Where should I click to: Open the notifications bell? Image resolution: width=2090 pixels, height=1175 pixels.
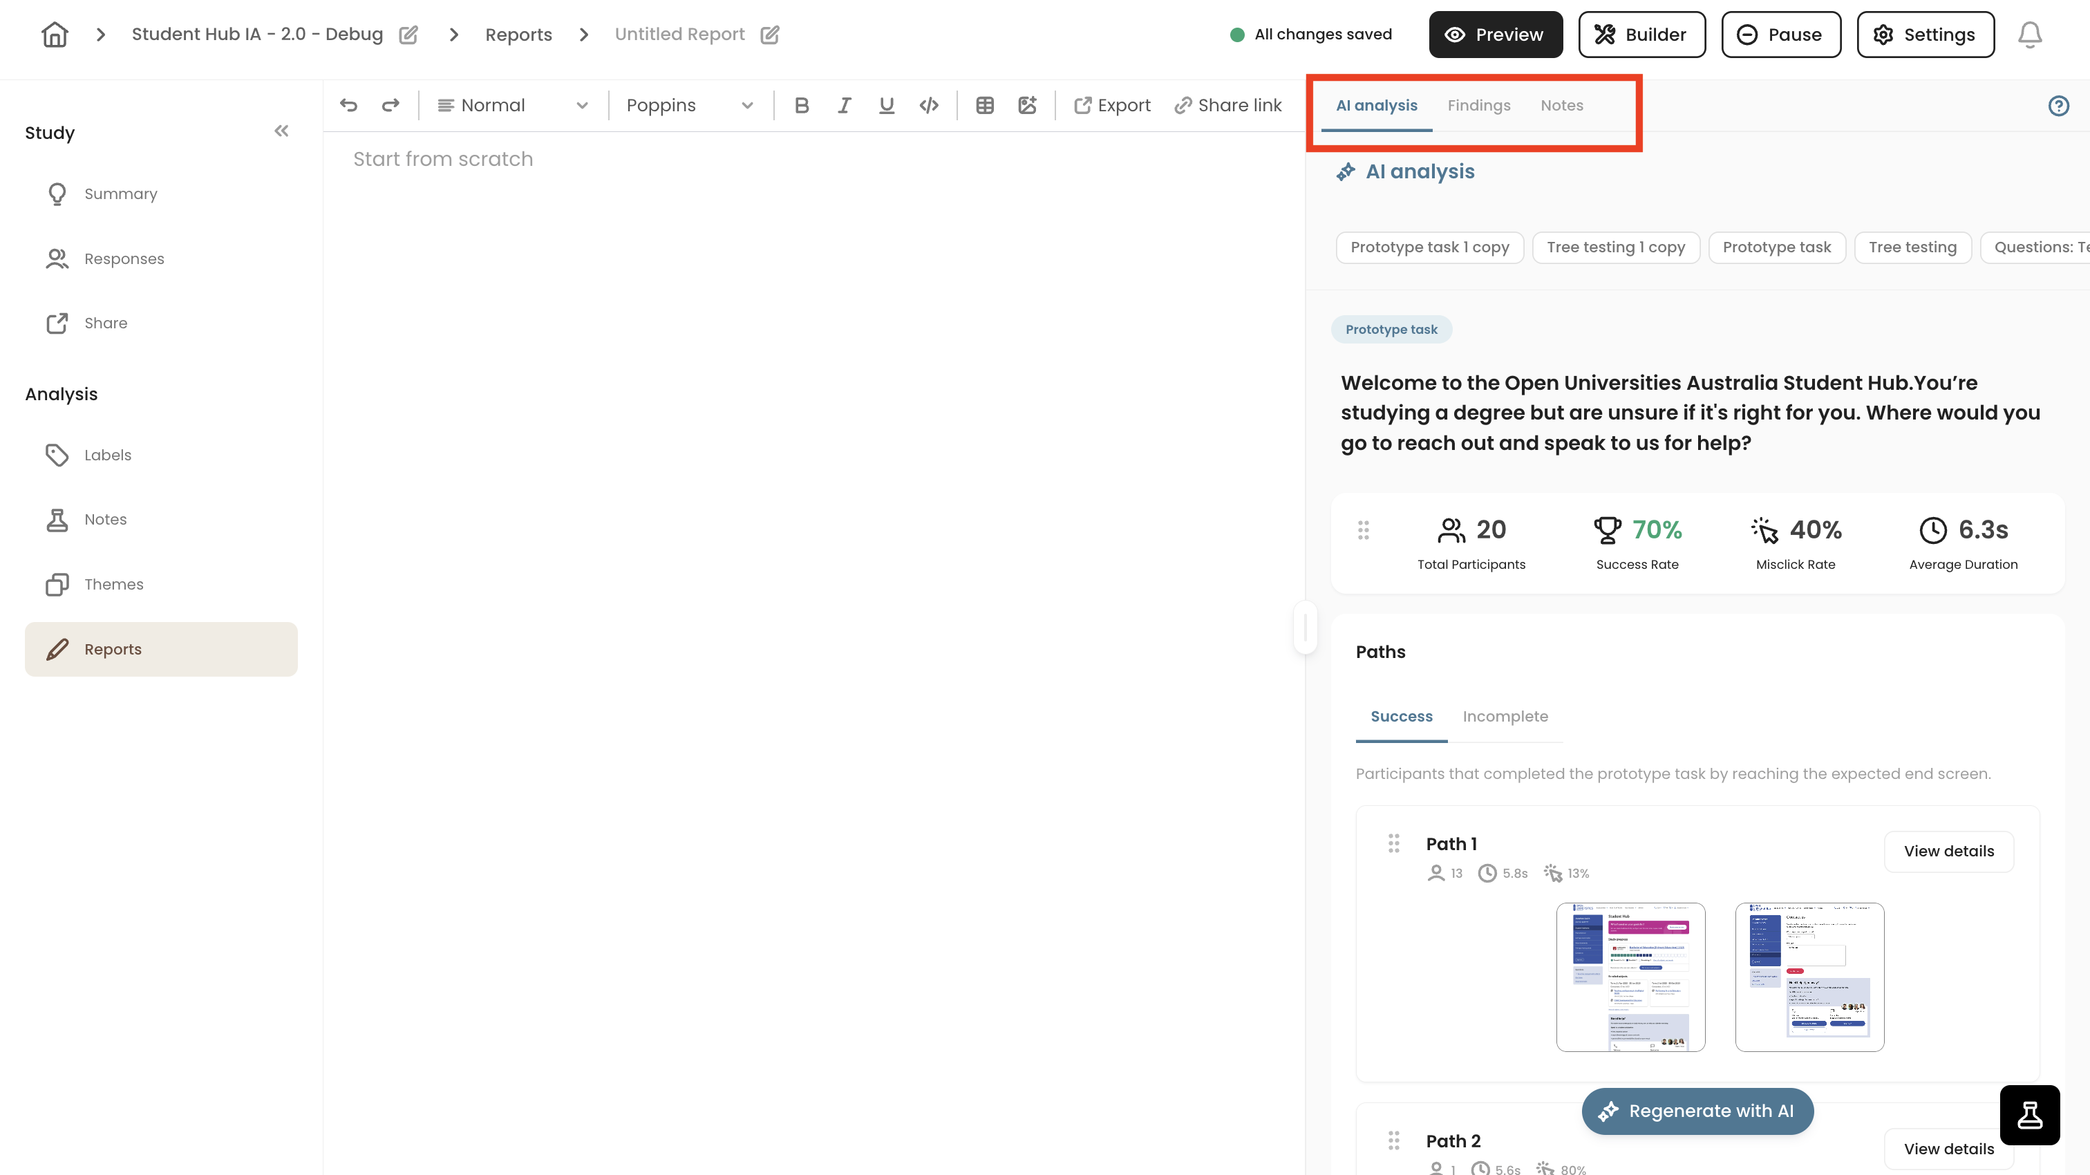[2029, 34]
